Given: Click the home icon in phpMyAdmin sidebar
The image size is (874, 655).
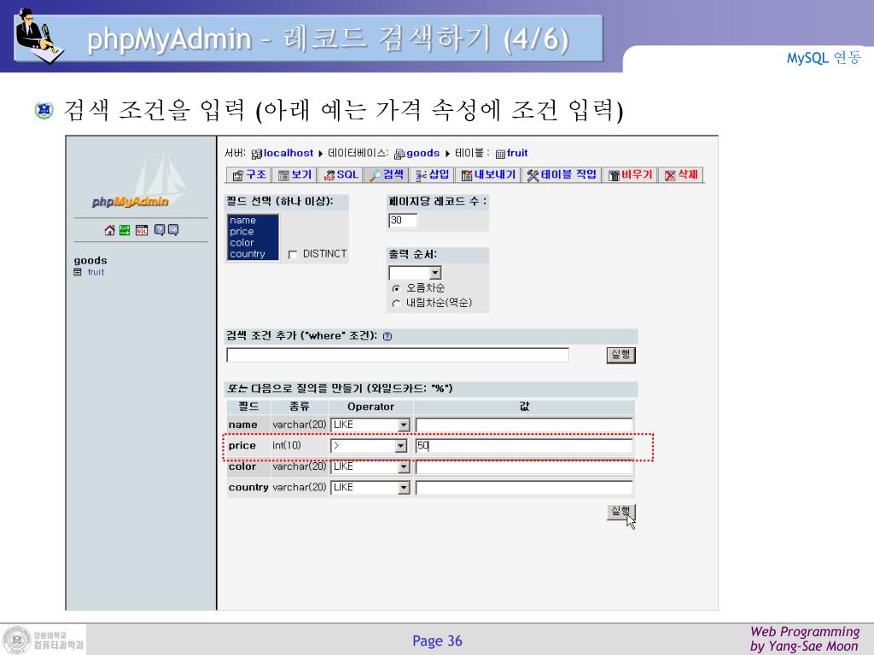Looking at the screenshot, I should pyautogui.click(x=110, y=230).
